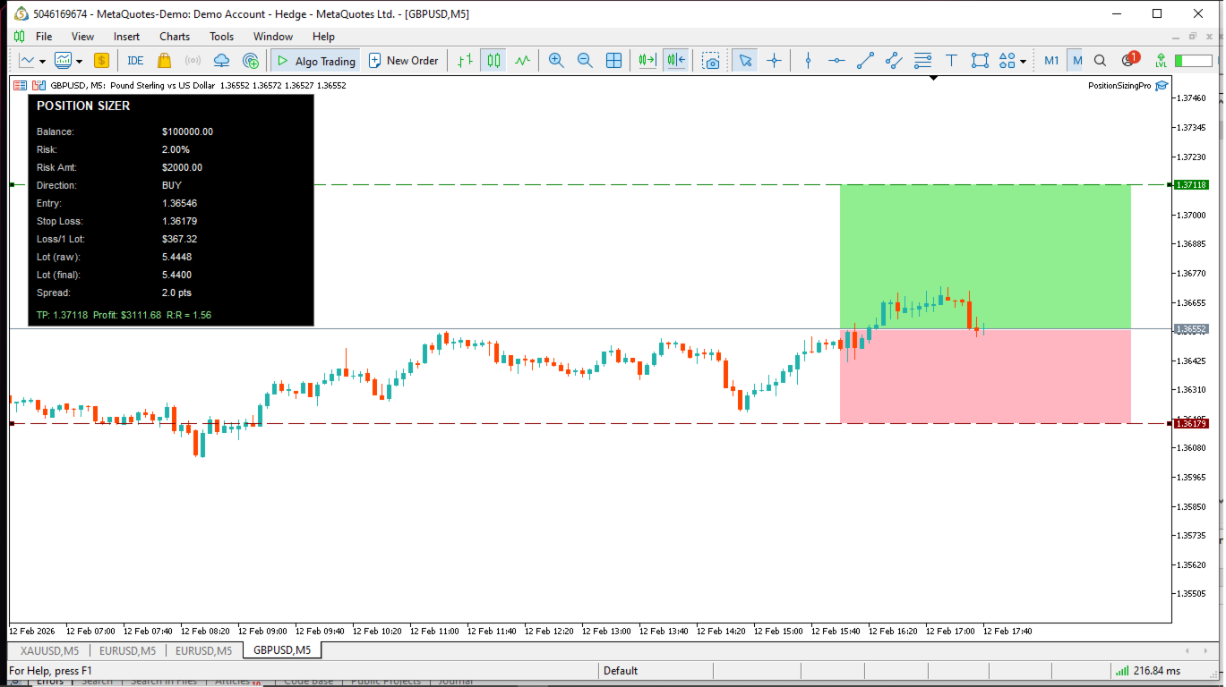Take a chart screenshot

tap(710, 61)
